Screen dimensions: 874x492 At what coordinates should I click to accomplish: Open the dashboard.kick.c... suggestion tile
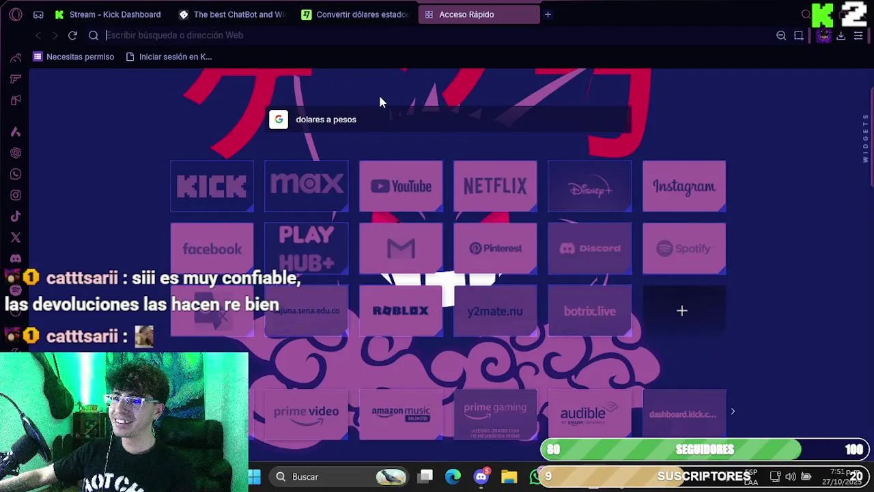point(683,413)
